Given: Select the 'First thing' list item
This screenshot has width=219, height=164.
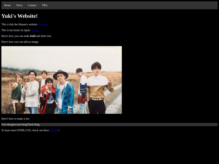Looking at the screenshot, I should (7, 125).
